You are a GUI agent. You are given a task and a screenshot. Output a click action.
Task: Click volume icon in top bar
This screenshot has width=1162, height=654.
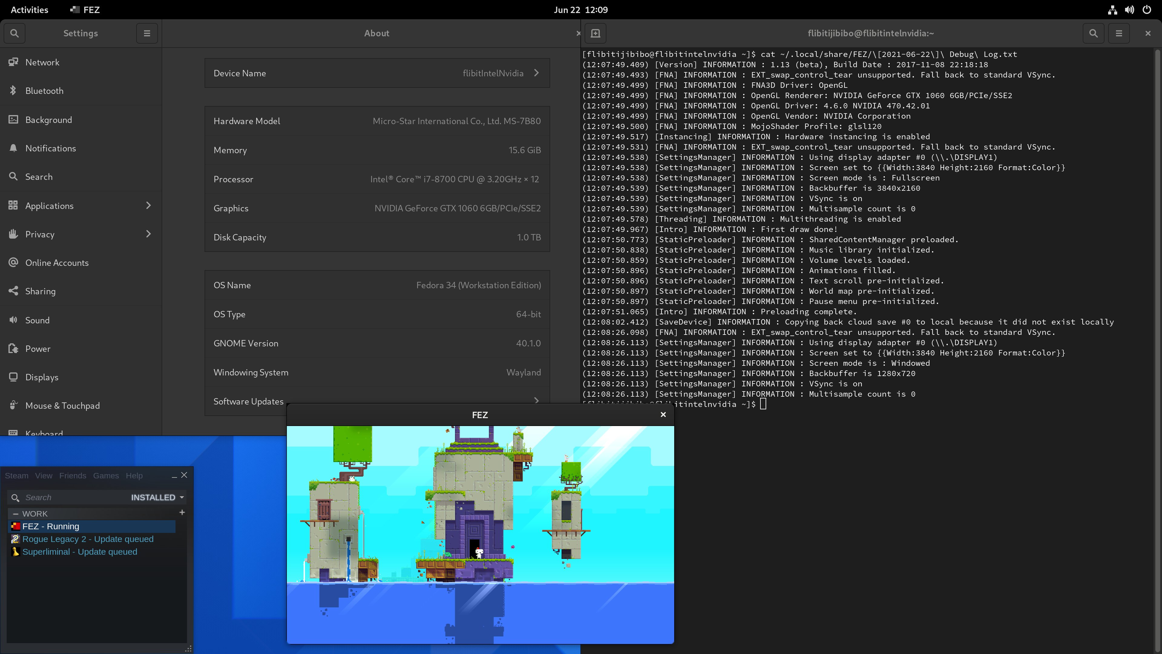pyautogui.click(x=1130, y=10)
